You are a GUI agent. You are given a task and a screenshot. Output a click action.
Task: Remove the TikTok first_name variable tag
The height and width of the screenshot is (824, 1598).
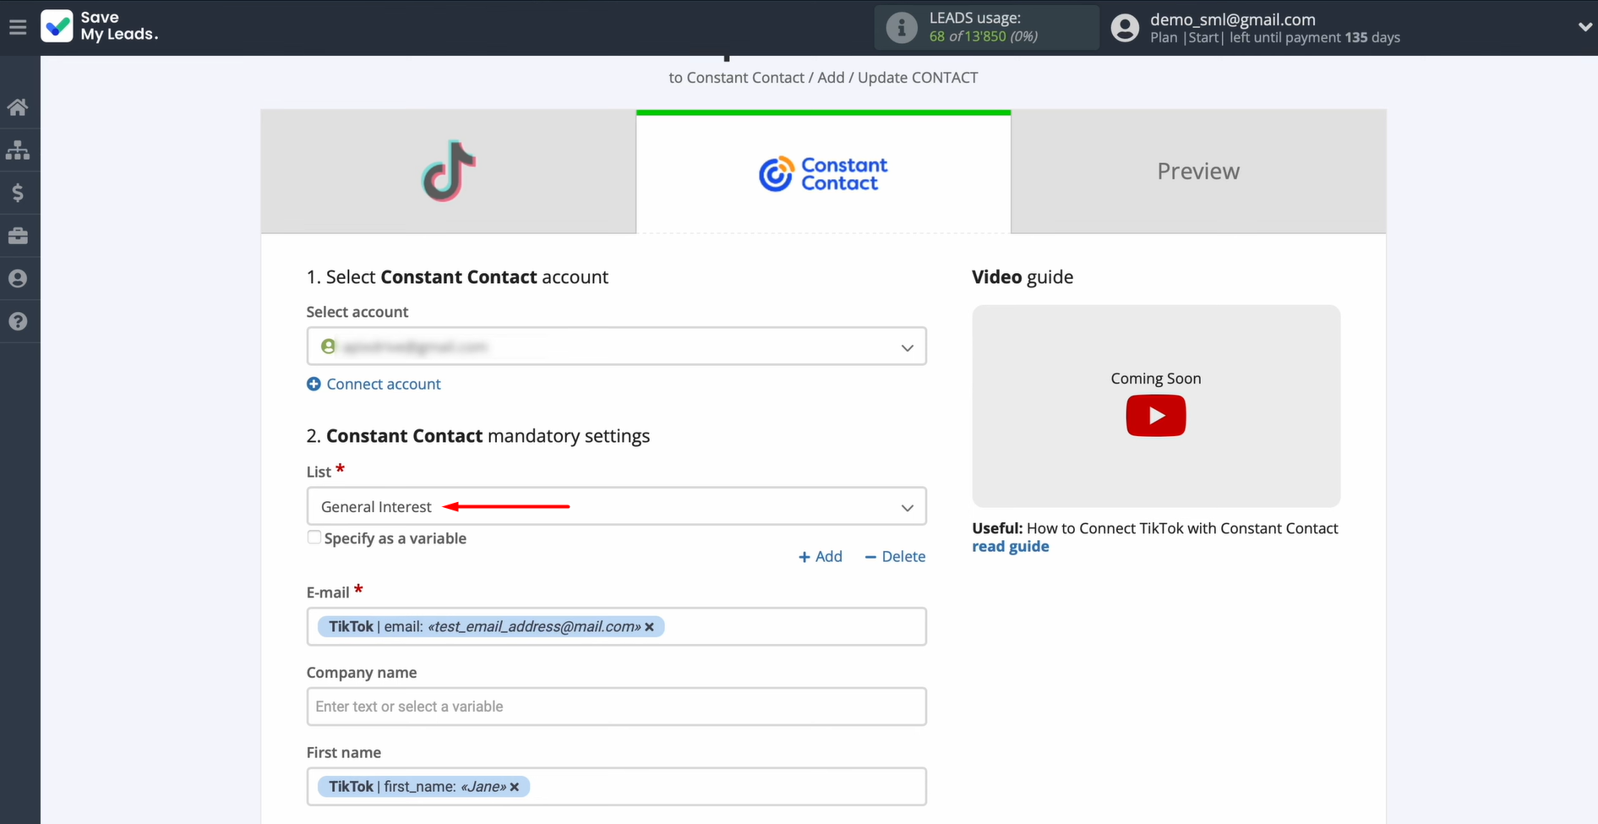click(x=515, y=787)
